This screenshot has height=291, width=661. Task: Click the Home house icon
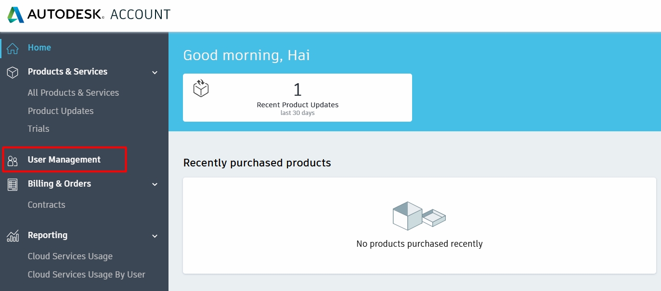click(x=13, y=48)
